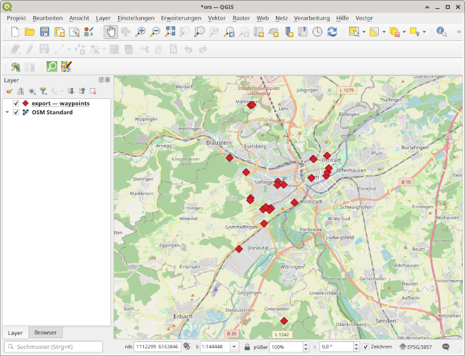Select the export — waypoints layer name
The image size is (465, 356).
pyautogui.click(x=61, y=103)
